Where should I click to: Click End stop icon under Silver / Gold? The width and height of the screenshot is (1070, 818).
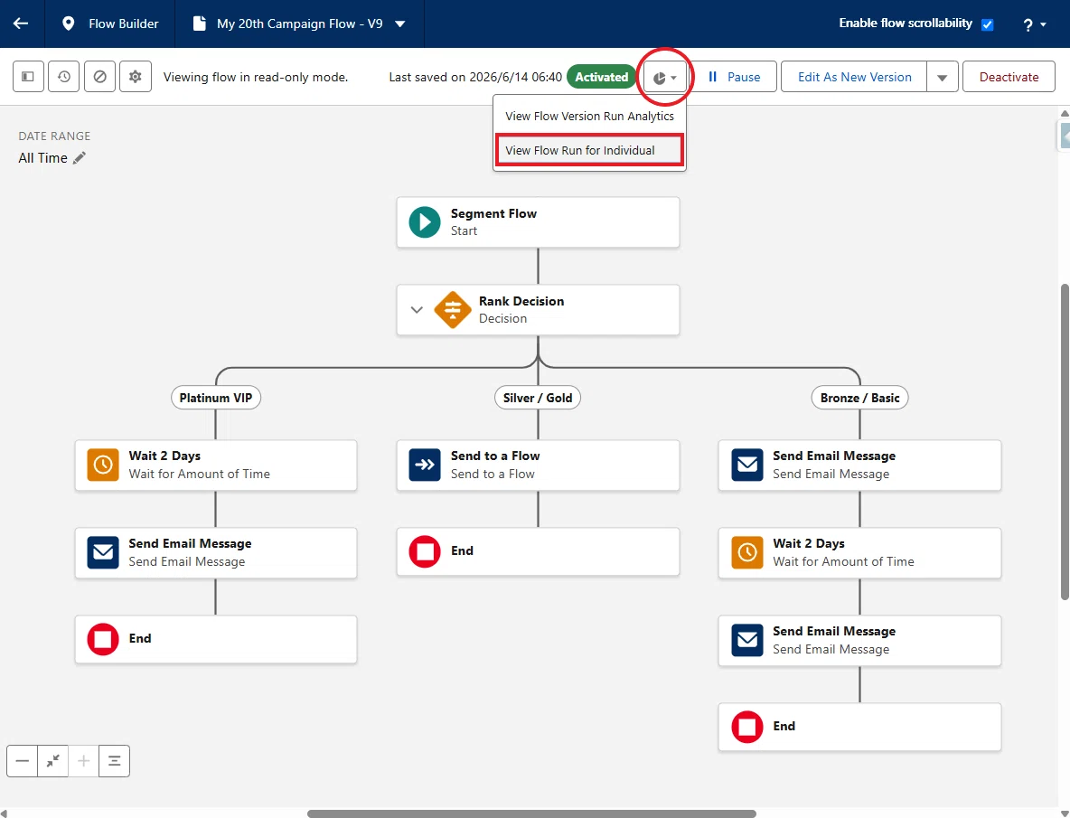[x=425, y=551]
